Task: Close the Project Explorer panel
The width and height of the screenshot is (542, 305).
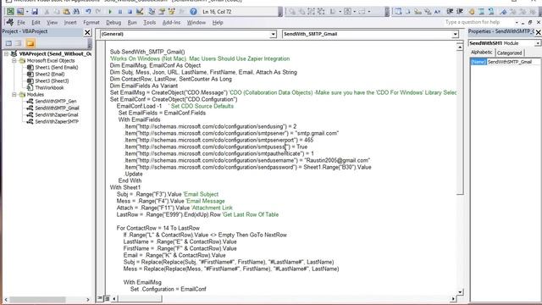Action: pos(87,32)
